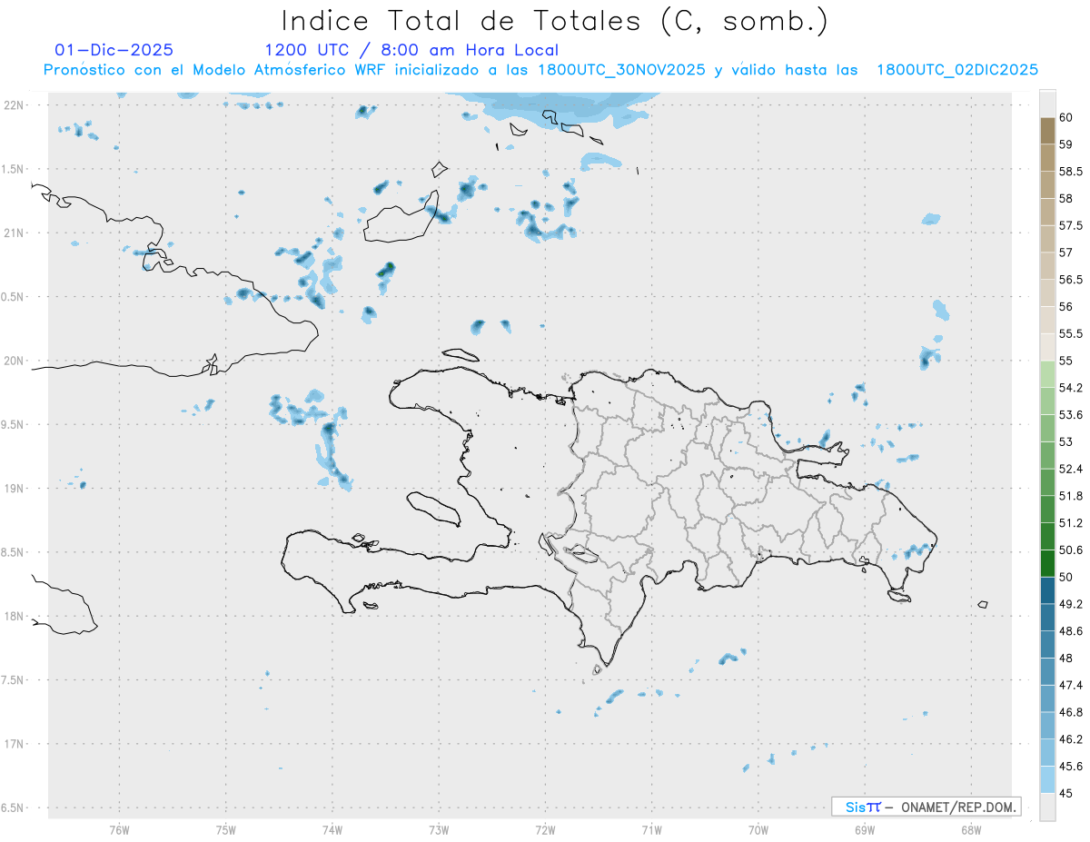Click the "69W" longitude label
Screen dimensions: 1090x842
point(864,829)
